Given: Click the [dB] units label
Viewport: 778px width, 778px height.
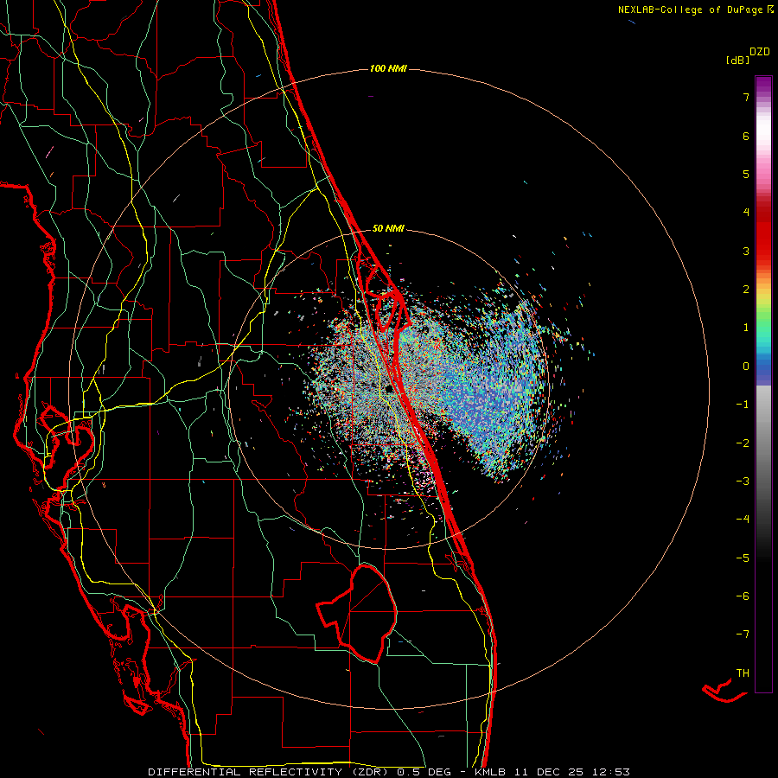Looking at the screenshot, I should [x=738, y=60].
